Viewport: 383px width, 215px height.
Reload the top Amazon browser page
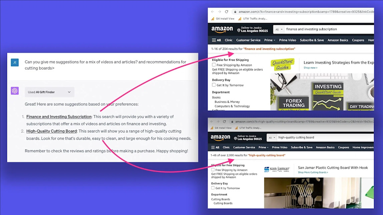pyautogui.click(x=227, y=12)
